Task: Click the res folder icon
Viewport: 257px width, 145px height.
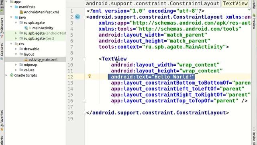Action: (16, 43)
